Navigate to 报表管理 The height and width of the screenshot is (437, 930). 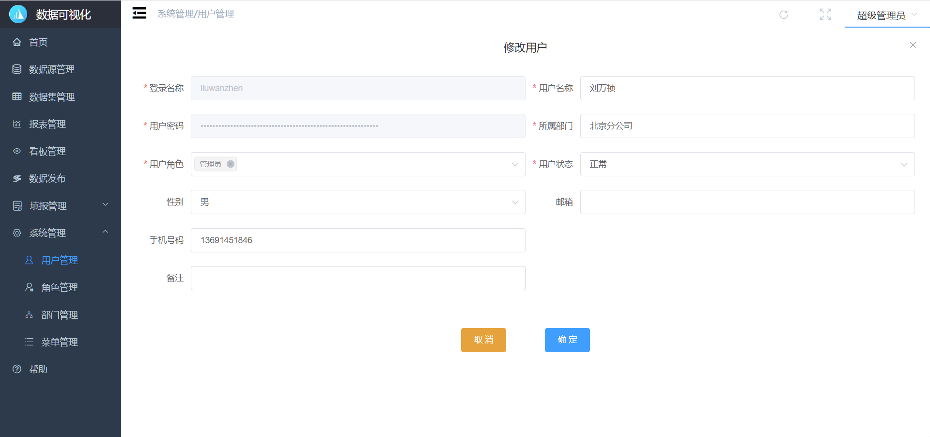[x=61, y=124]
